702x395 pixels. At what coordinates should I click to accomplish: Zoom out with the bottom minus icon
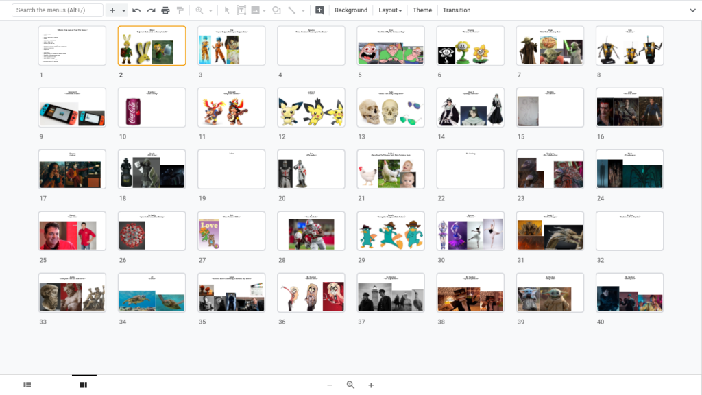point(330,385)
